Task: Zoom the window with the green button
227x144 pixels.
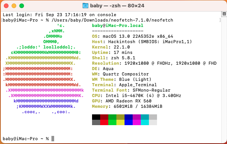Action: (22, 6)
